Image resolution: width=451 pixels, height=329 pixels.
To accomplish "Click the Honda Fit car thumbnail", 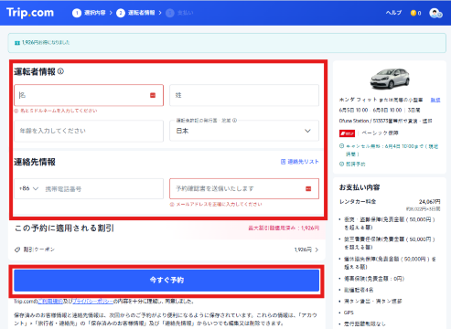I will pyautogui.click(x=390, y=79).
